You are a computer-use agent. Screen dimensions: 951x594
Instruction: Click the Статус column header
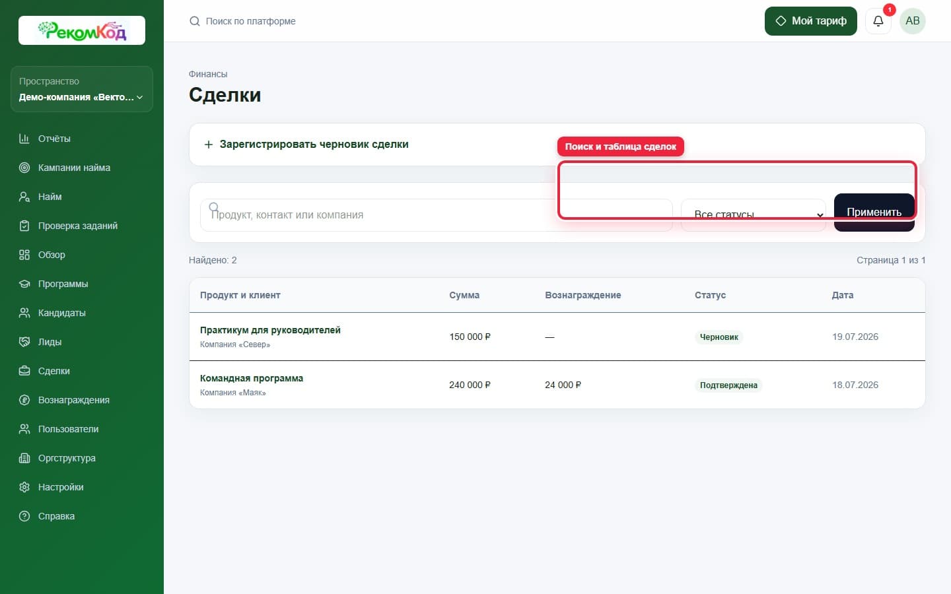click(x=710, y=295)
